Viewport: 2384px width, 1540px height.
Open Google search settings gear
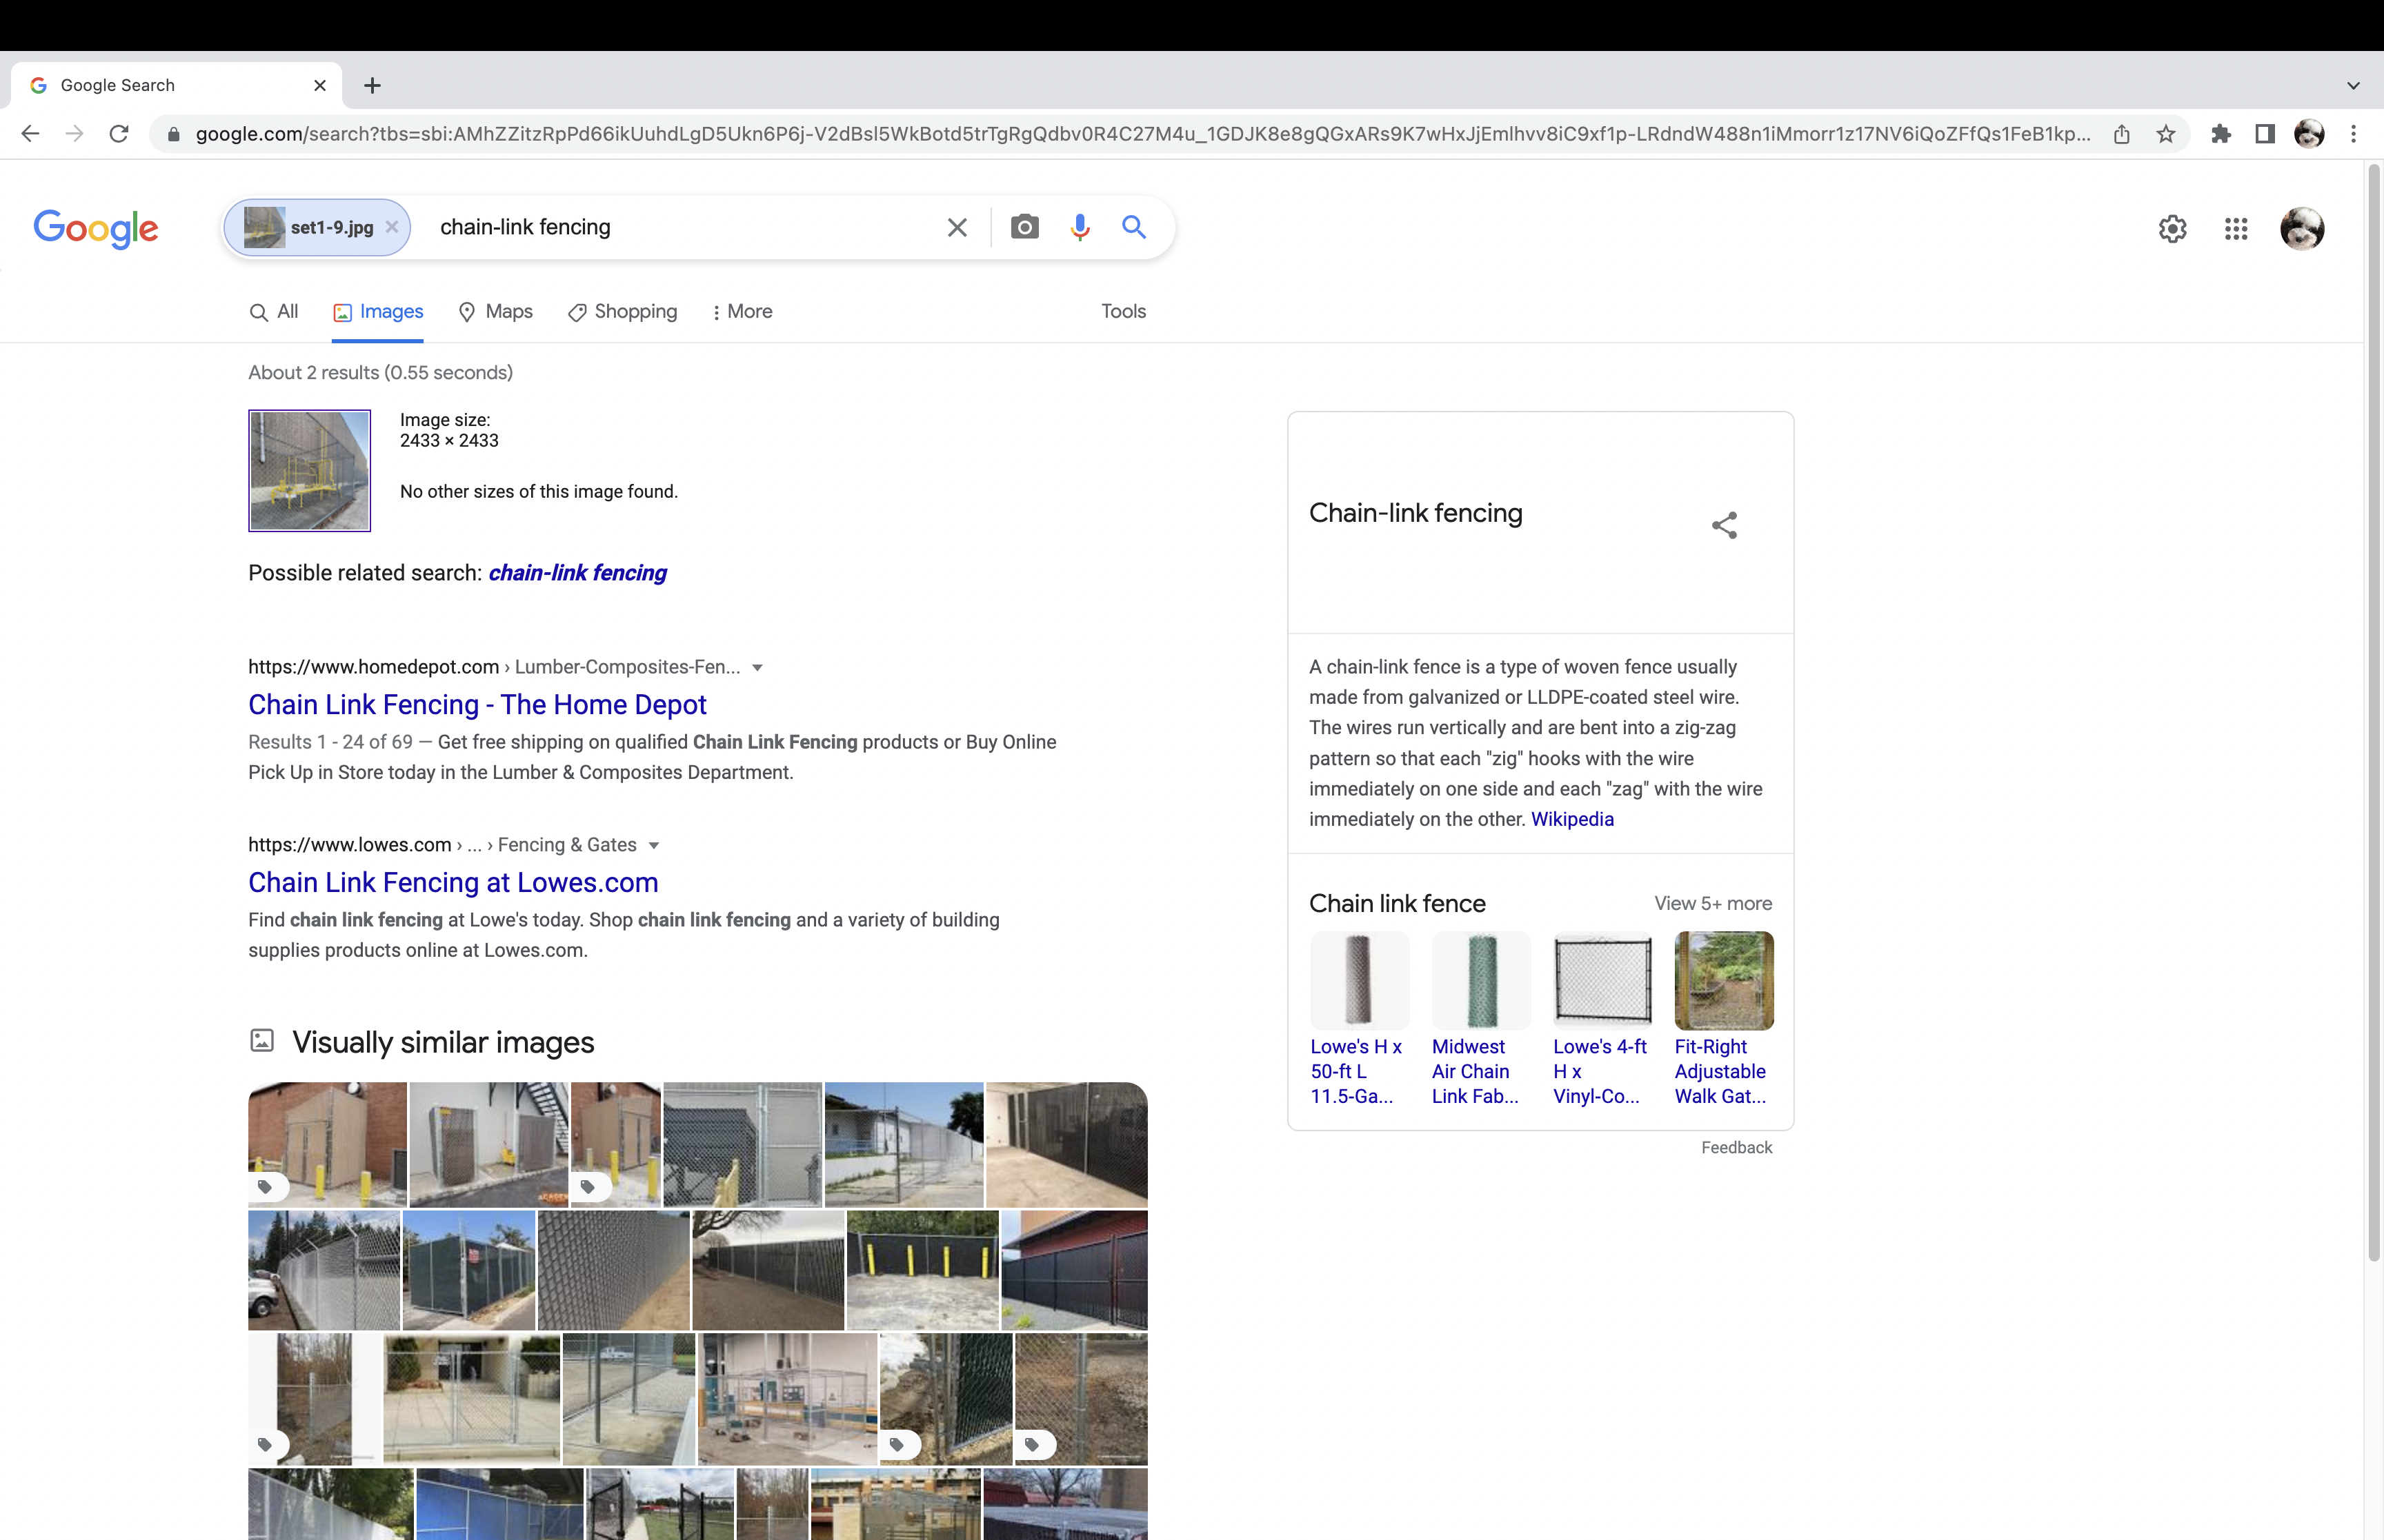click(2172, 229)
